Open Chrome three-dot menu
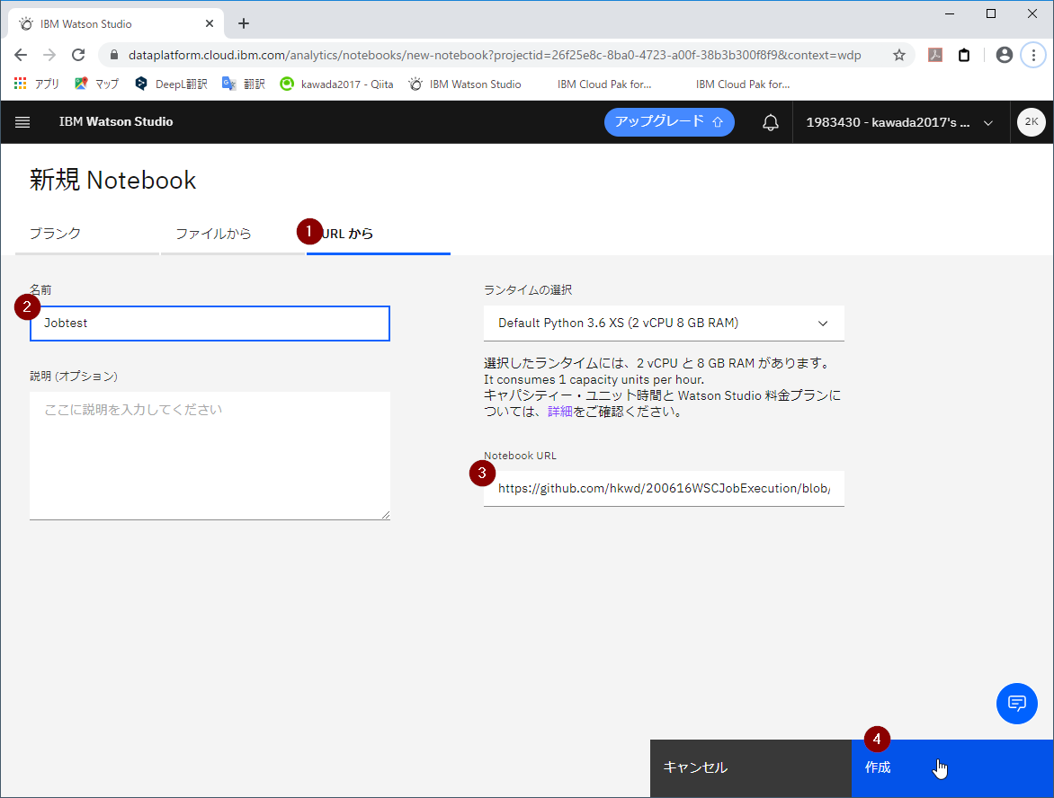Image resolution: width=1054 pixels, height=798 pixels. (x=1033, y=55)
